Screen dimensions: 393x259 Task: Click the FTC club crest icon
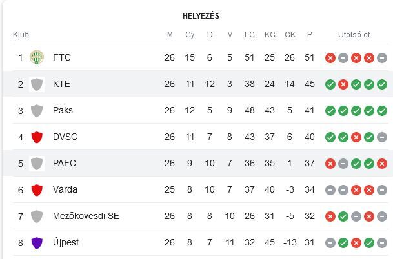[x=37, y=57]
